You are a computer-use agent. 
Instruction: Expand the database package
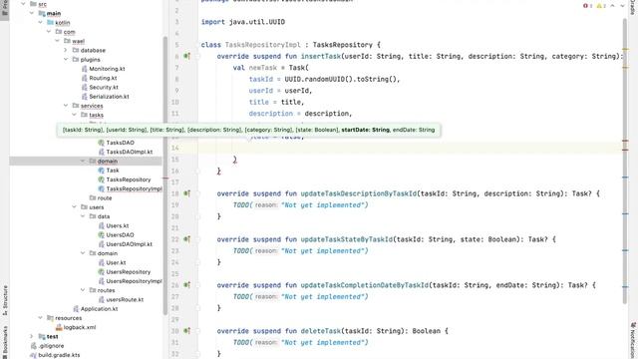(x=66, y=50)
